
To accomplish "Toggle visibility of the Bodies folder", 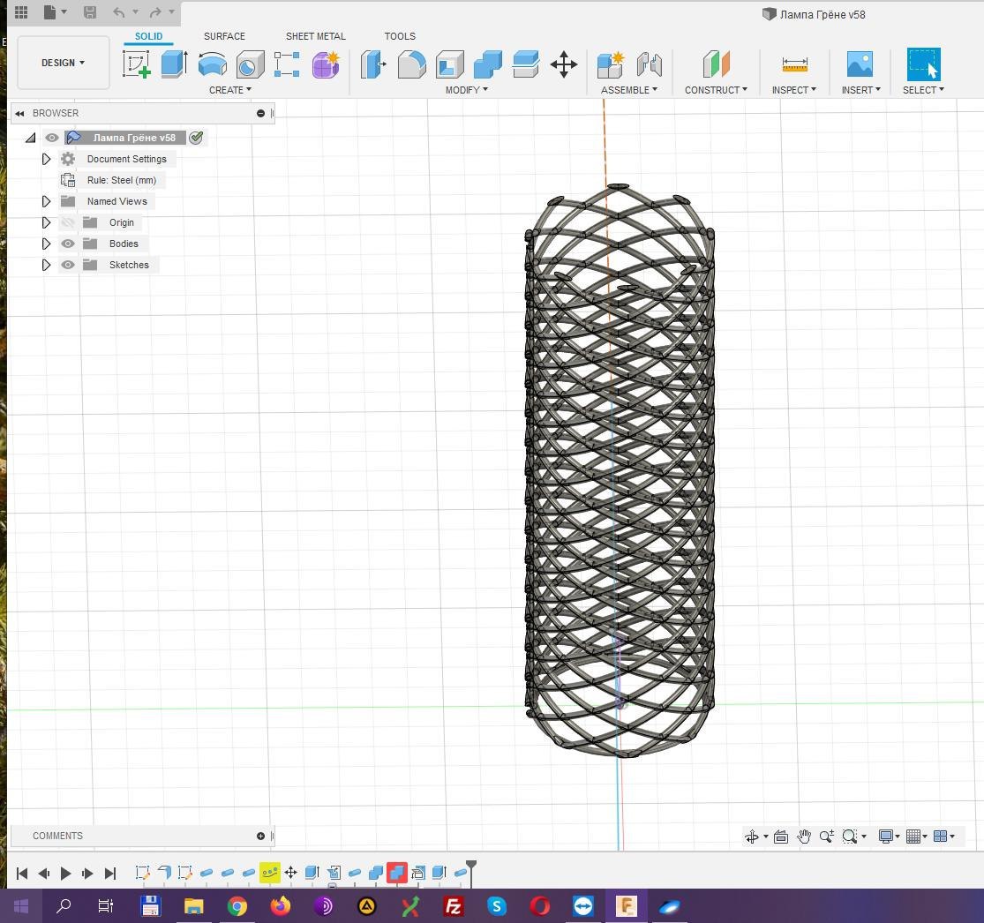I will [68, 244].
